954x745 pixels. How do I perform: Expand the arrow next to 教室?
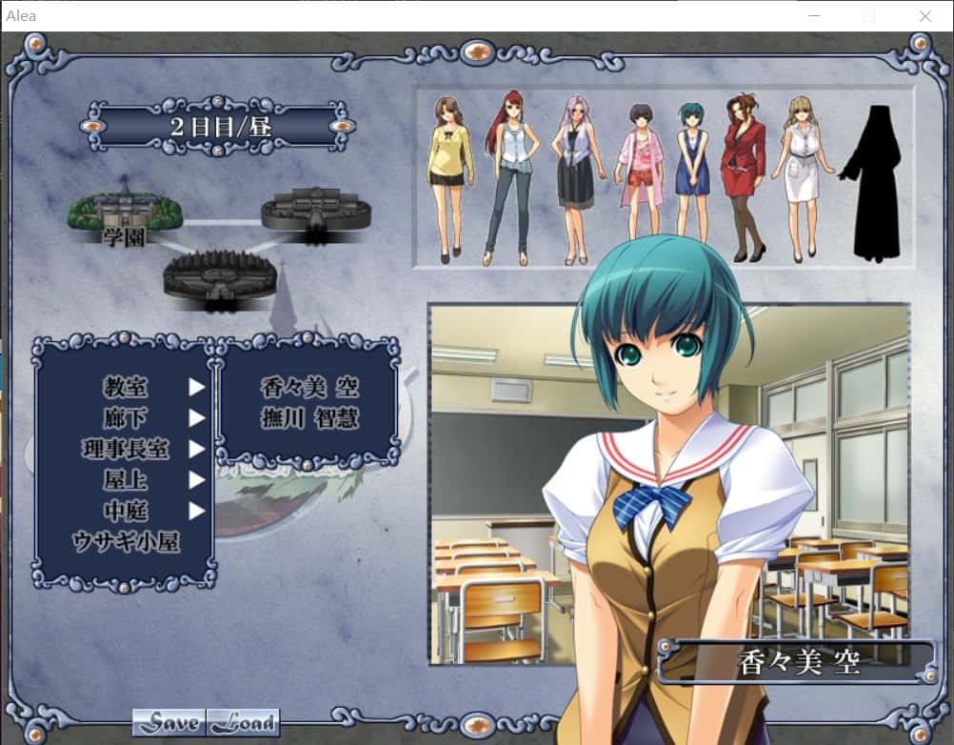196,387
